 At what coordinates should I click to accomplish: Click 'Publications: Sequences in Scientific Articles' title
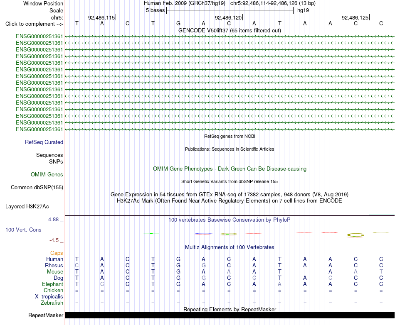[x=230, y=149]
